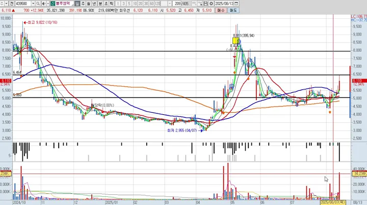Click the green 신 badge icon
367x205 pixels.
[53, 4]
